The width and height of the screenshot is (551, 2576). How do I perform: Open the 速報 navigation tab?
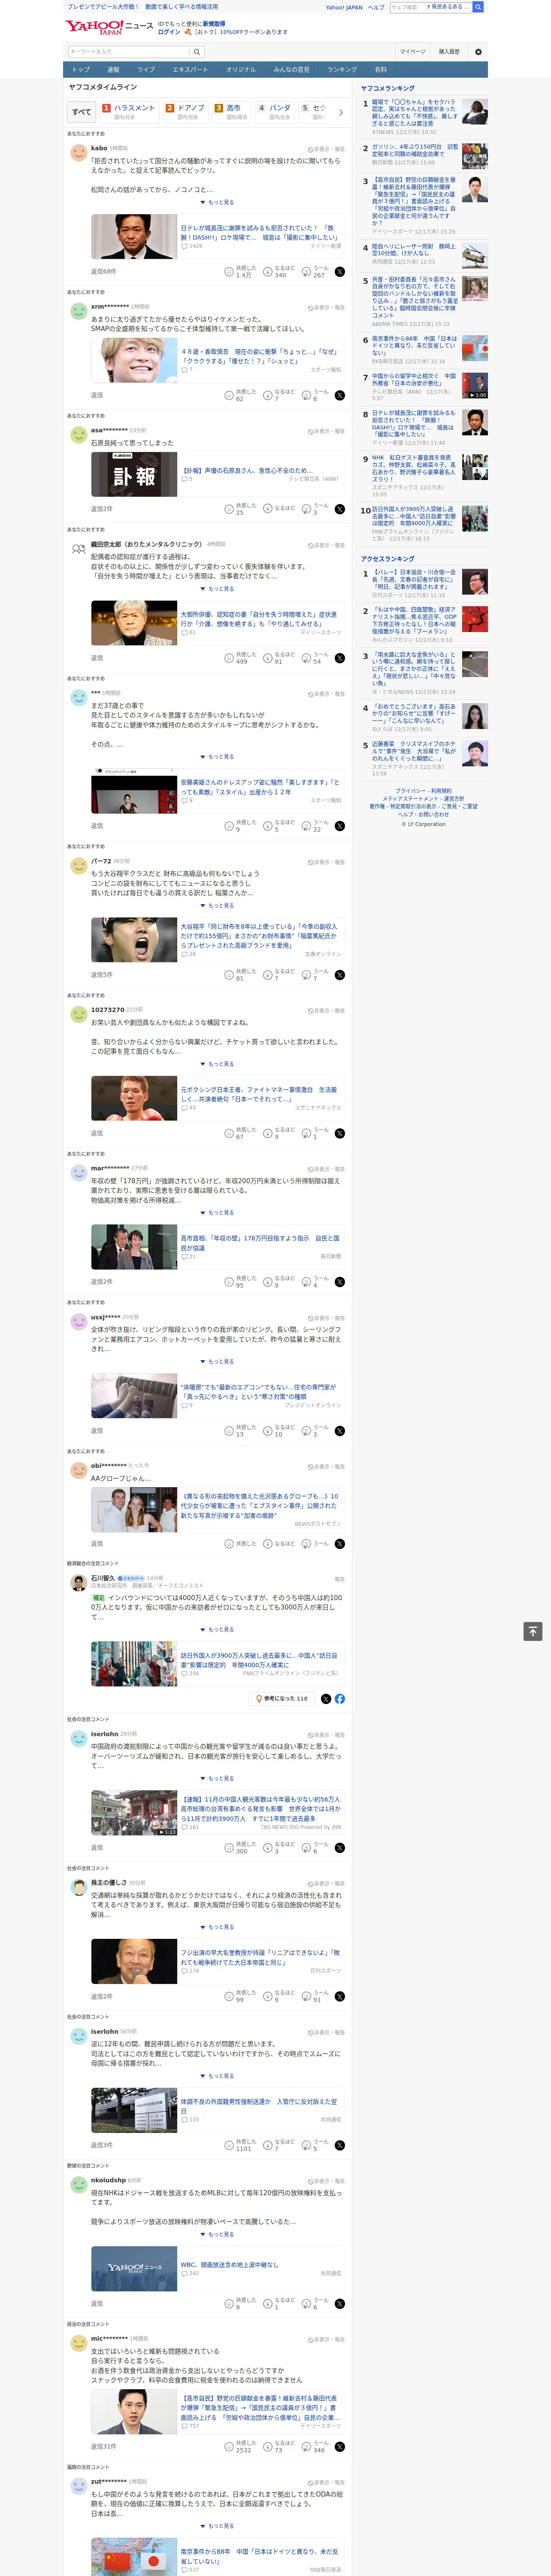coord(113,70)
